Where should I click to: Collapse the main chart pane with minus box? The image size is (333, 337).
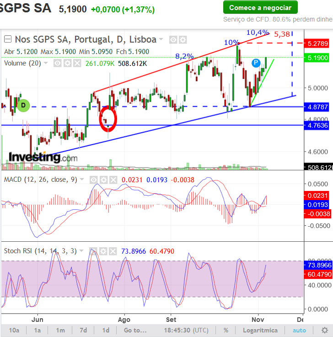click(8, 39)
